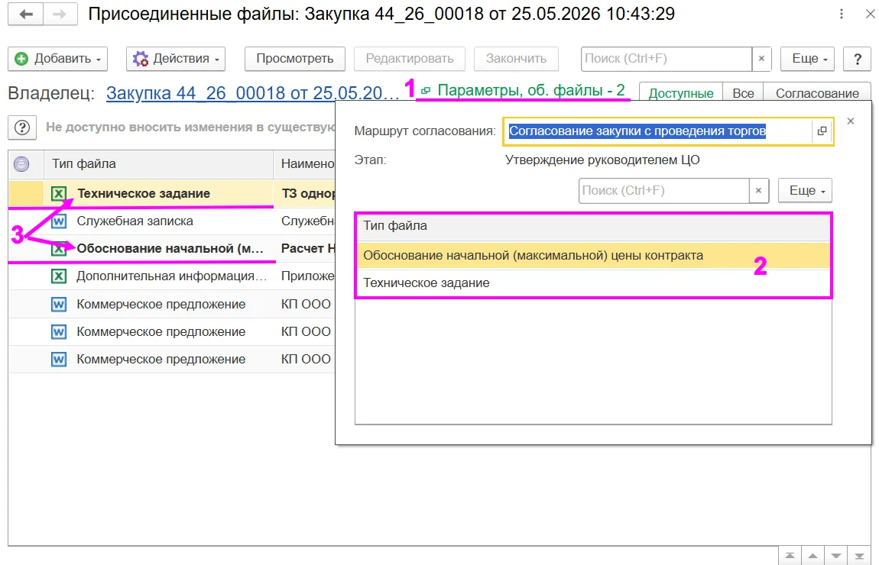Close the parameters popup panel
Viewport: 879px width, 565px height.
tap(851, 121)
